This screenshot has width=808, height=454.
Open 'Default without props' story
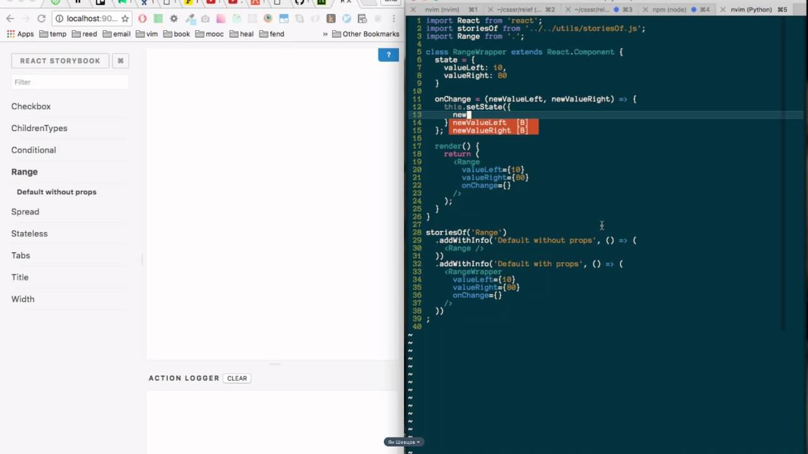[x=57, y=192]
